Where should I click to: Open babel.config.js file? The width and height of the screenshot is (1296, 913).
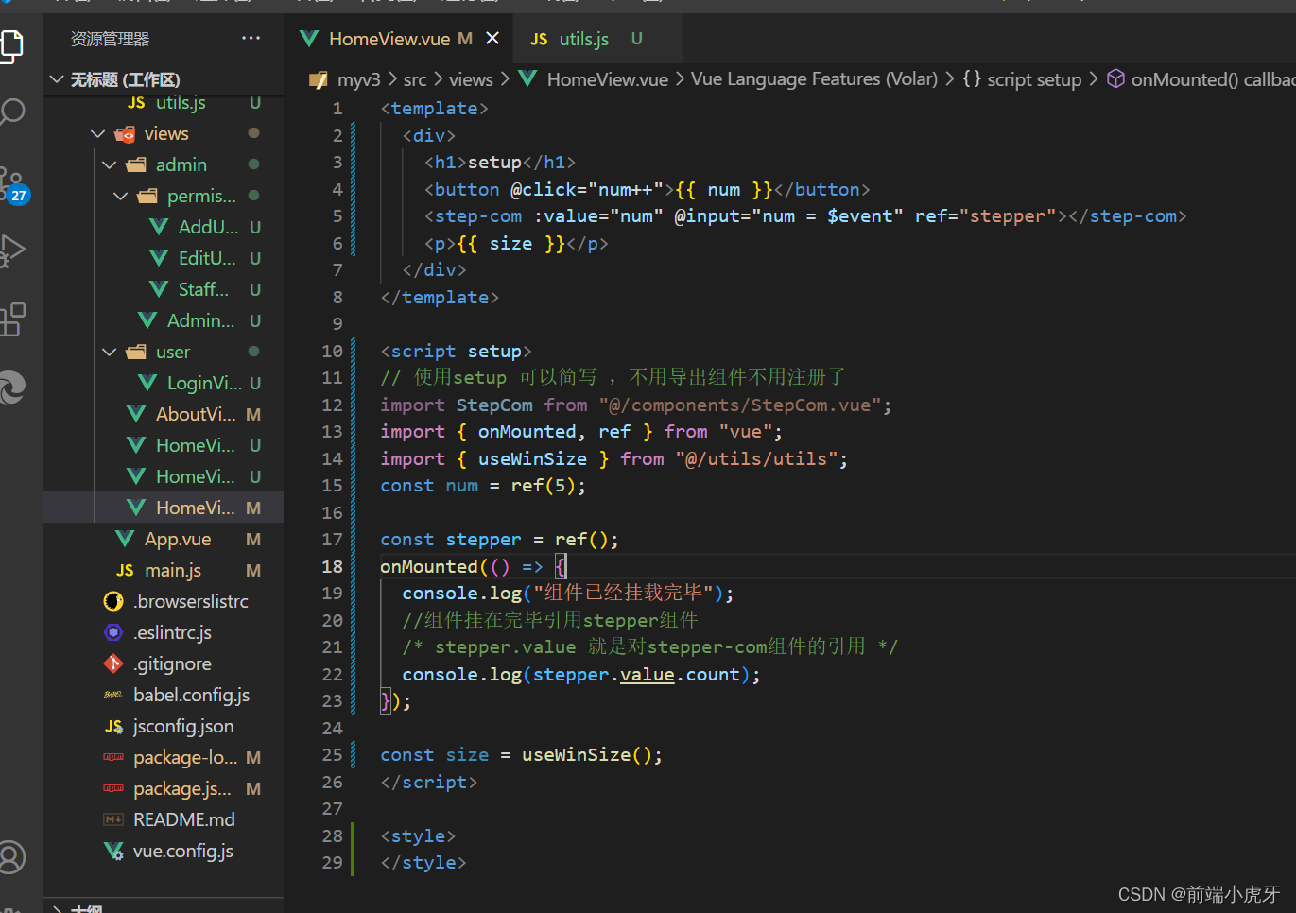[x=163, y=695]
